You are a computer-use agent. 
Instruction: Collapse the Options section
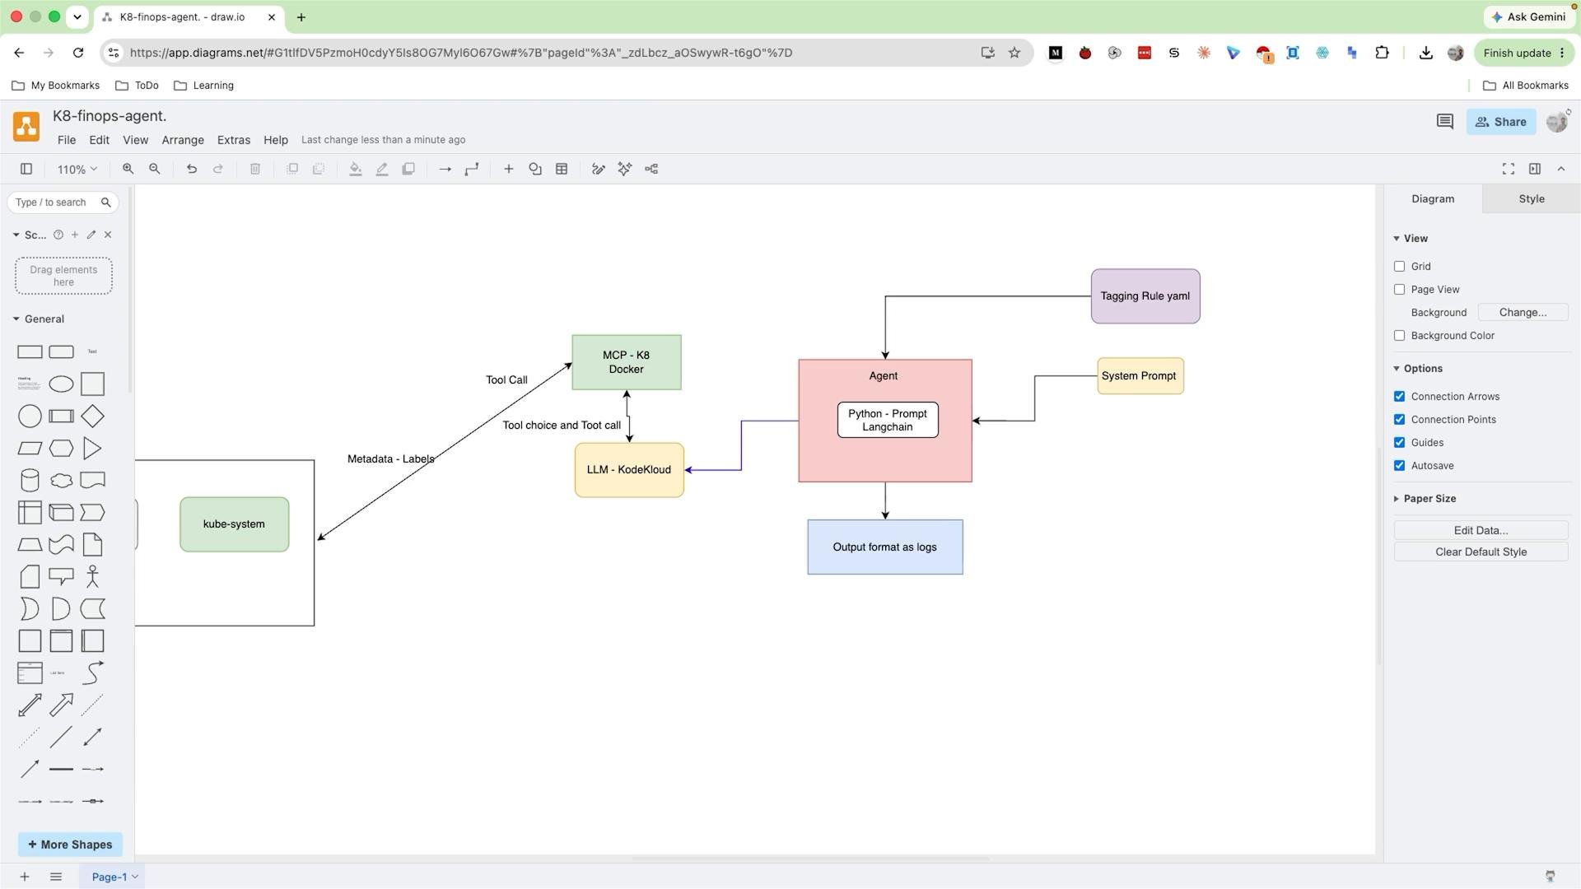point(1417,369)
